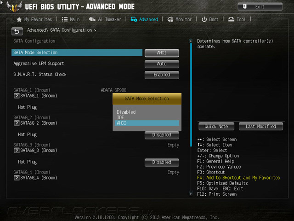Choose AHCI in SATA Mode popup
This screenshot has width=294, height=221.
[x=147, y=123]
